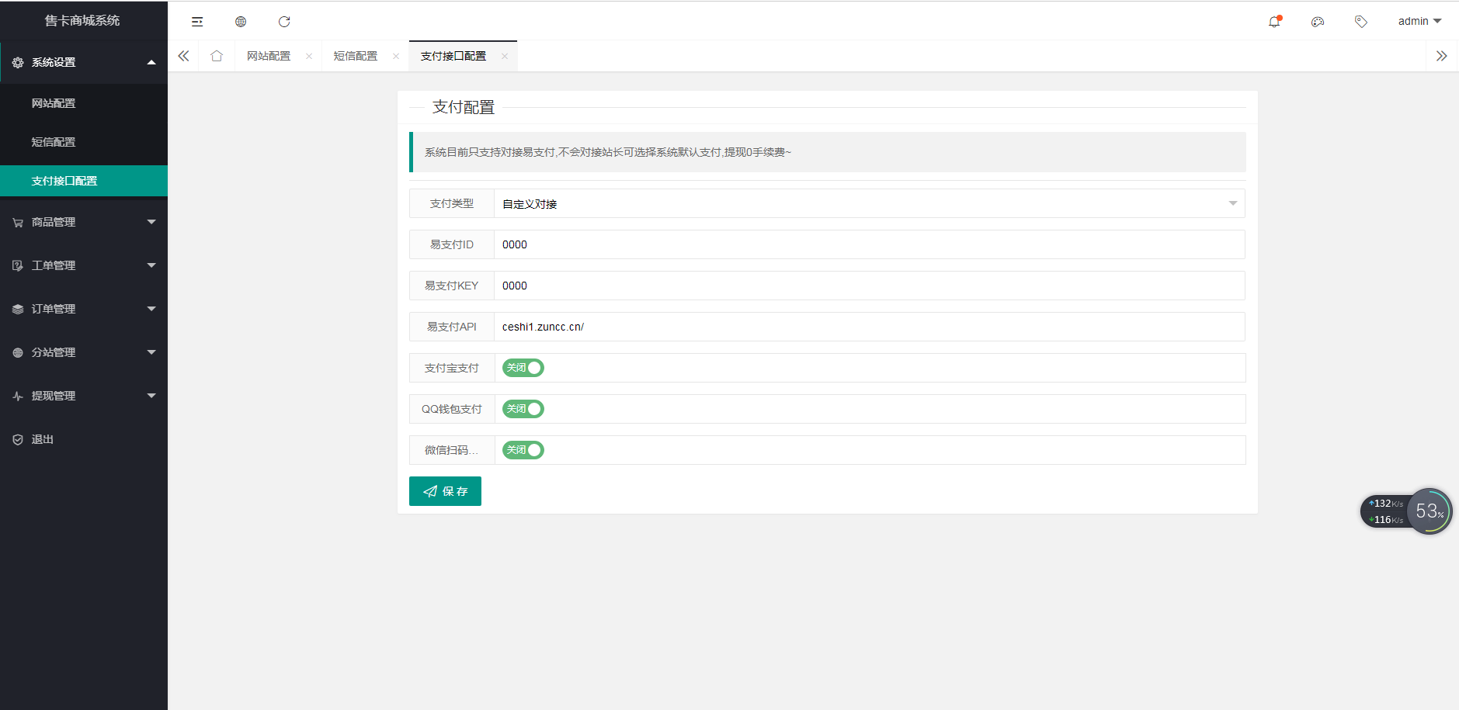Close the 网站配置 tab
The width and height of the screenshot is (1459, 710).
[x=309, y=56]
